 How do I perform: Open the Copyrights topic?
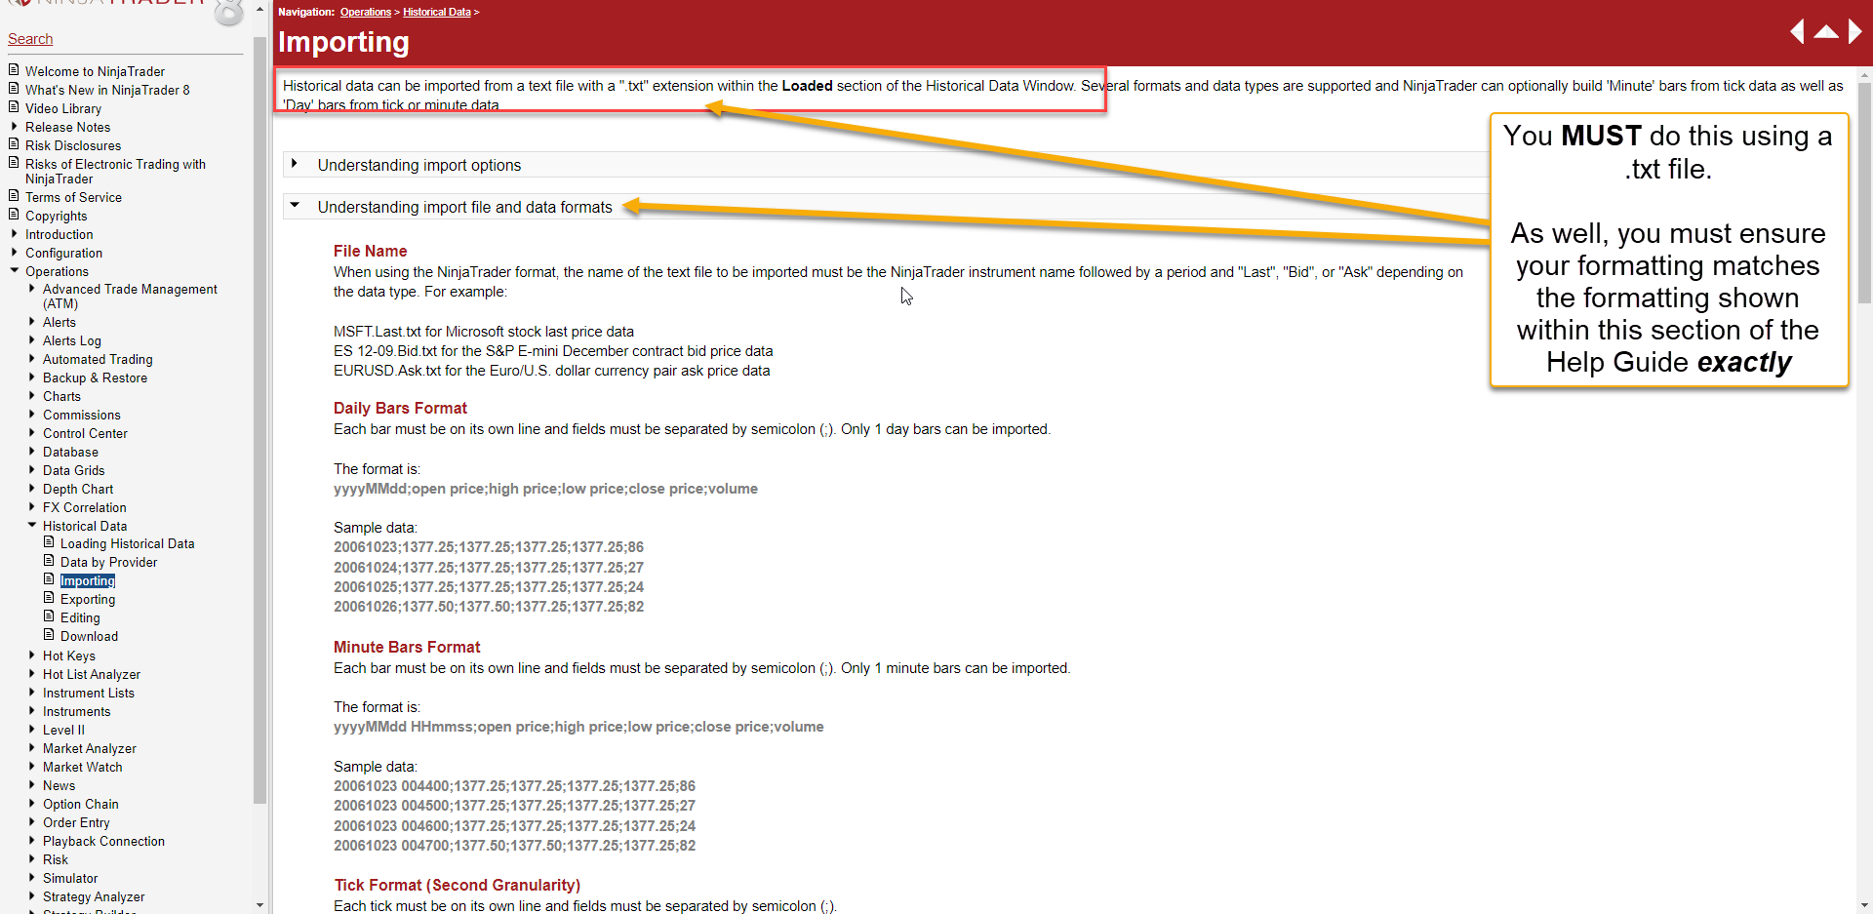tap(56, 216)
